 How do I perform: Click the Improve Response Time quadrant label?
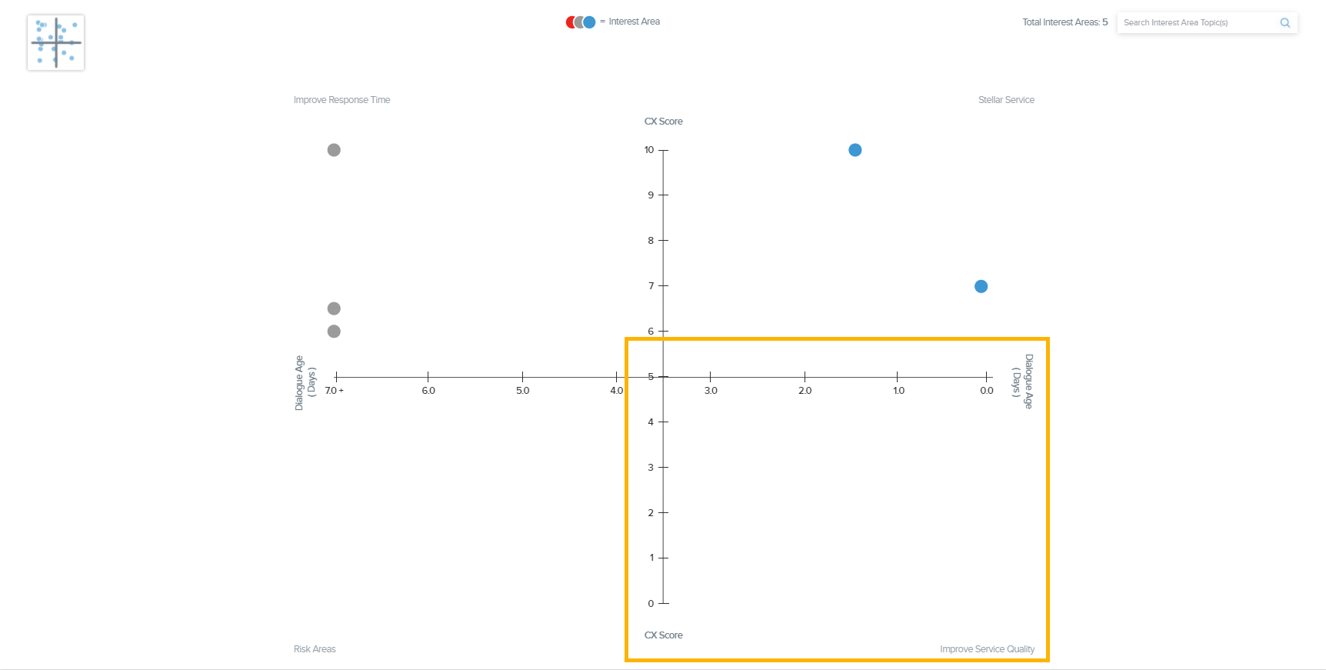point(341,100)
